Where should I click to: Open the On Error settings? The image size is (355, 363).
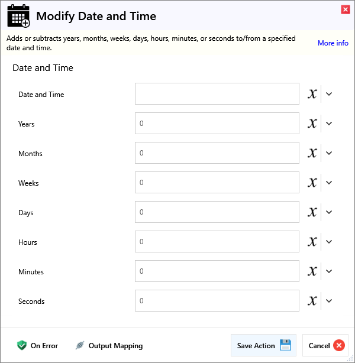pyautogui.click(x=37, y=346)
